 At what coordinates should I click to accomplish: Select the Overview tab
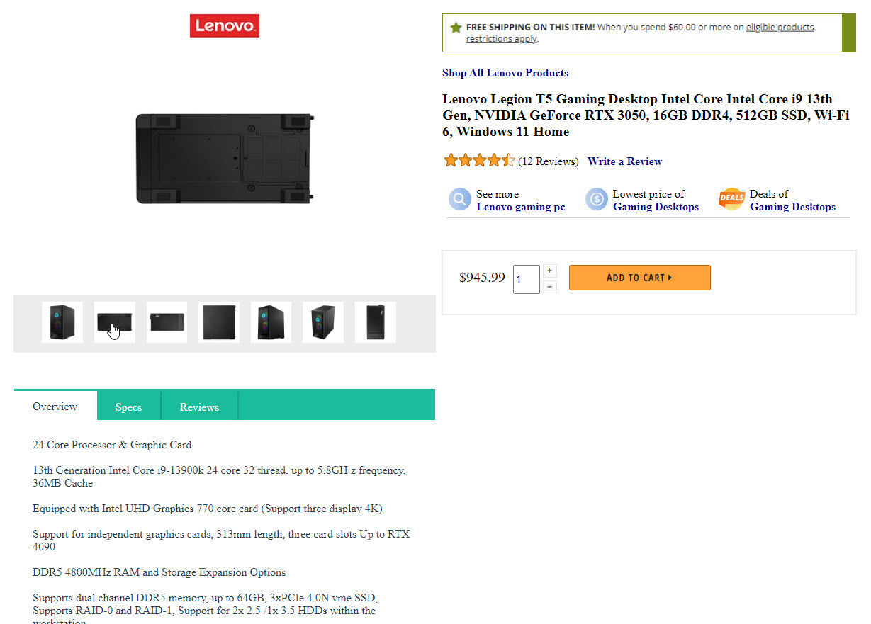[x=55, y=406]
